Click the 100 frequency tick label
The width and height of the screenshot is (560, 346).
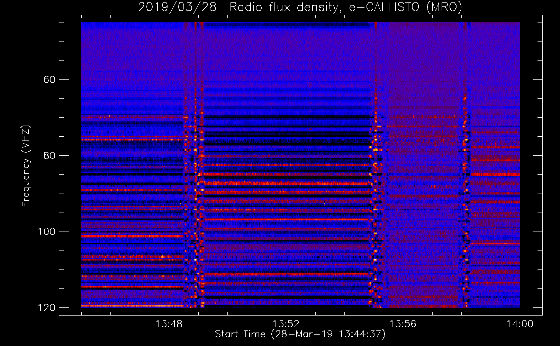tap(46, 231)
